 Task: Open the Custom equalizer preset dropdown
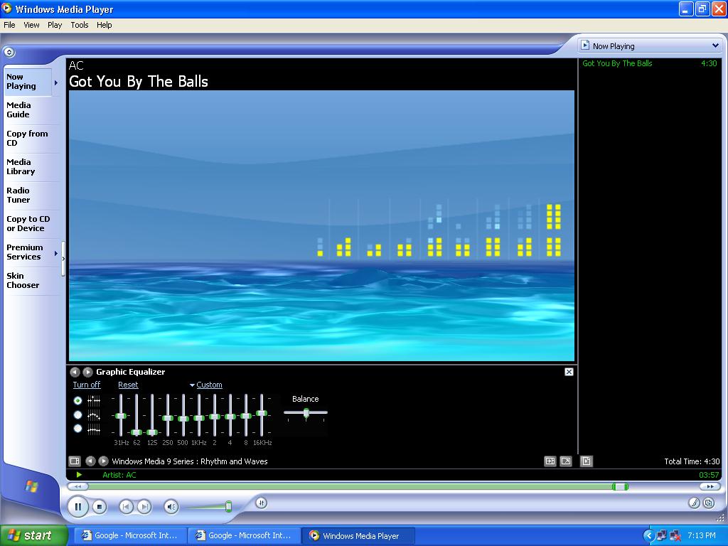(205, 385)
